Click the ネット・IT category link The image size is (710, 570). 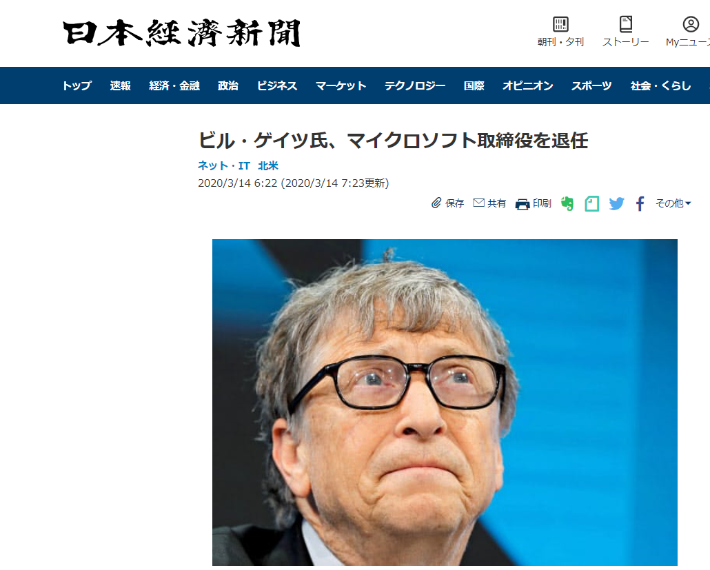(224, 165)
